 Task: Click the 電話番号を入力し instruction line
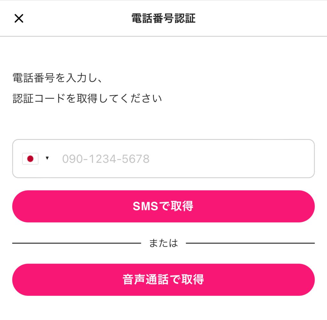tap(57, 78)
